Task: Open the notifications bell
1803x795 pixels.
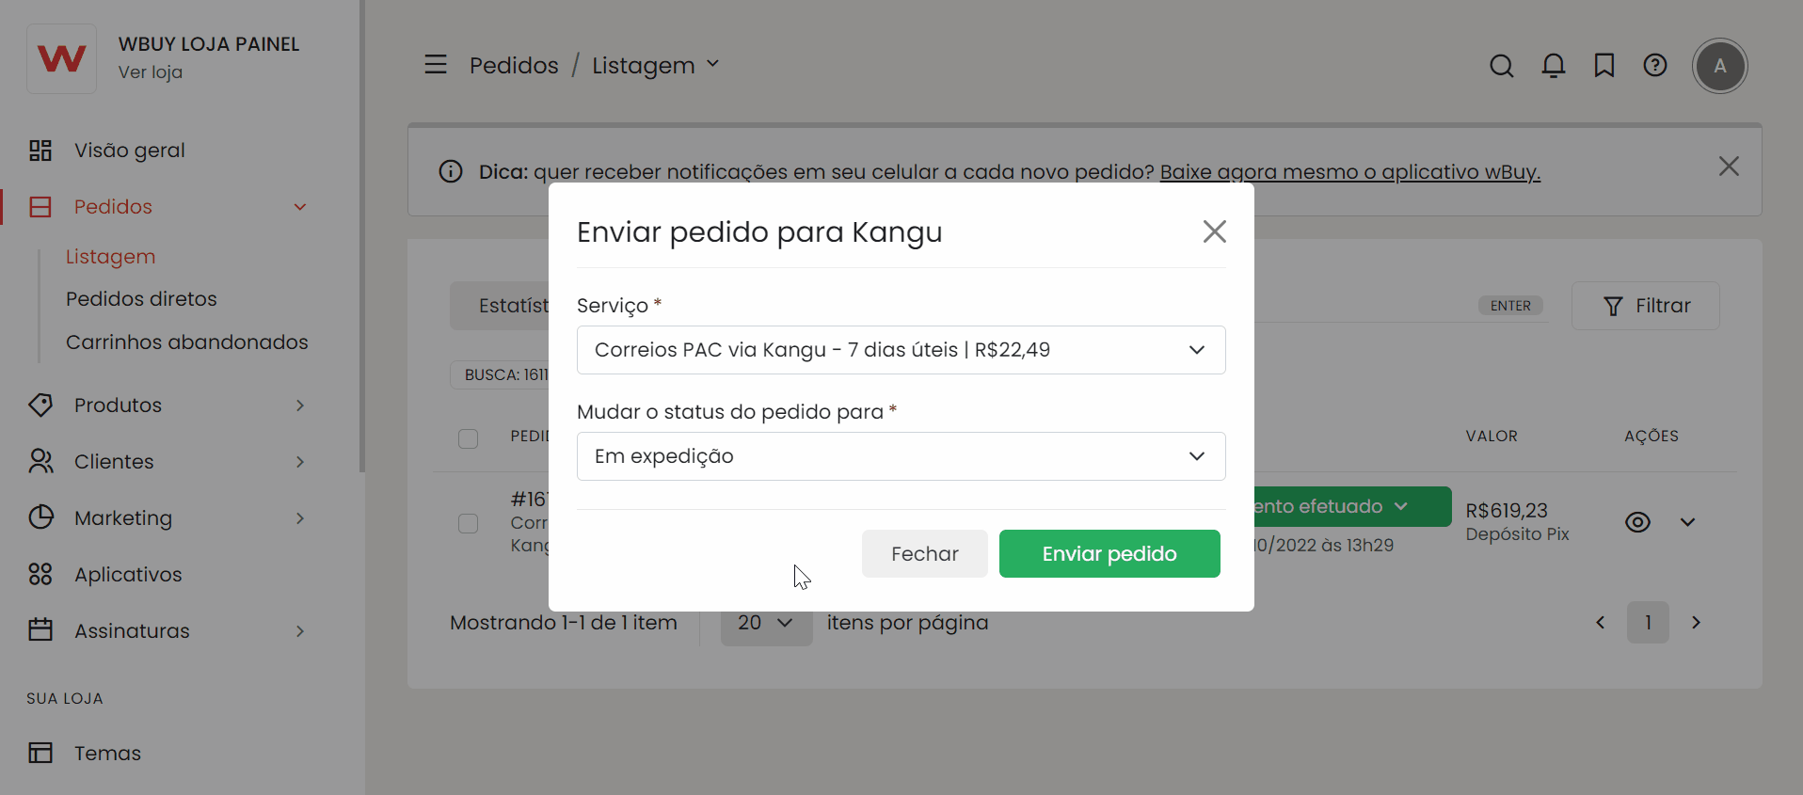Action: (1554, 66)
